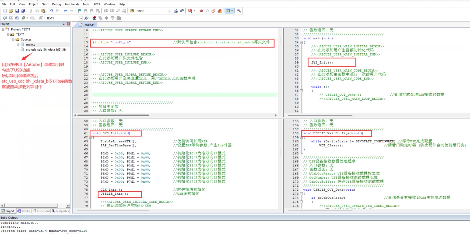Click the Batch Build icon
Screen dimensions: 470x234
[x=24, y=18]
